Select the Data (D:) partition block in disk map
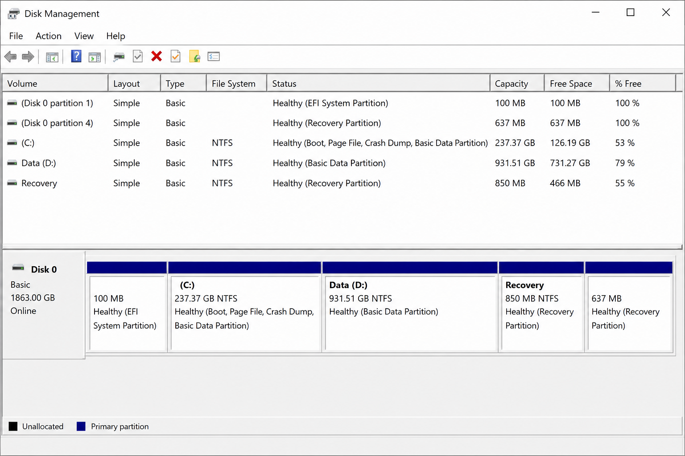685x456 pixels. pyautogui.click(x=410, y=307)
